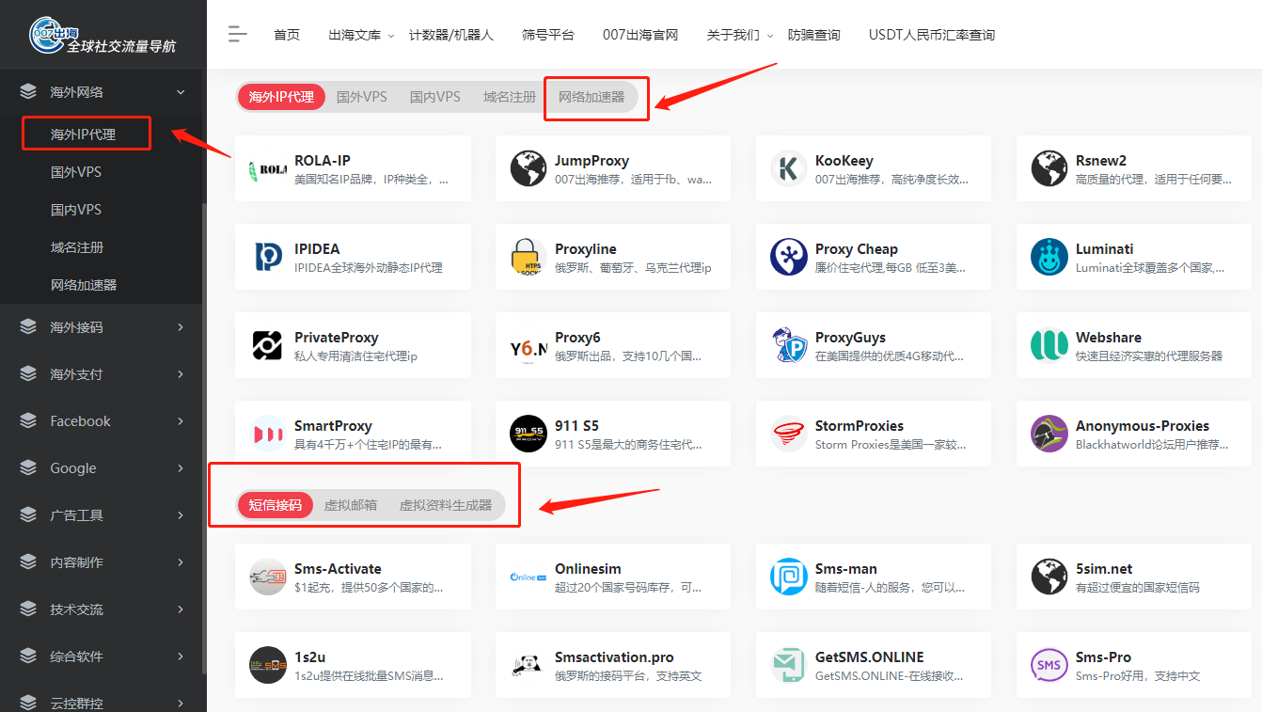The image size is (1262, 712).
Task: Switch to the 域名注册 tab pill
Action: click(510, 97)
